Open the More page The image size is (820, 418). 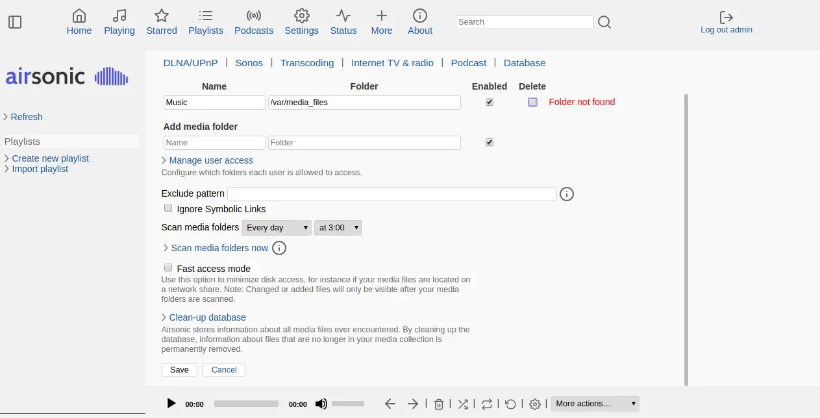pyautogui.click(x=382, y=22)
